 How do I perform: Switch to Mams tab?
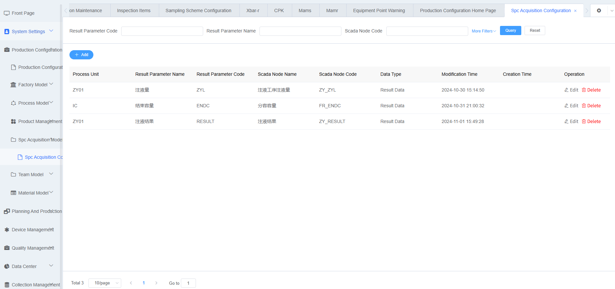click(x=305, y=10)
